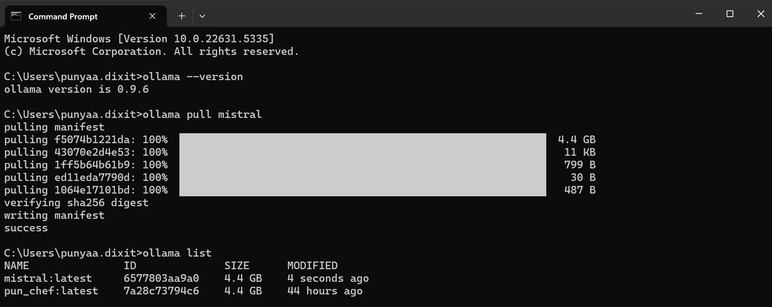Click the model ID 7a28c73794c6
This screenshot has height=307, width=772.
point(161,291)
